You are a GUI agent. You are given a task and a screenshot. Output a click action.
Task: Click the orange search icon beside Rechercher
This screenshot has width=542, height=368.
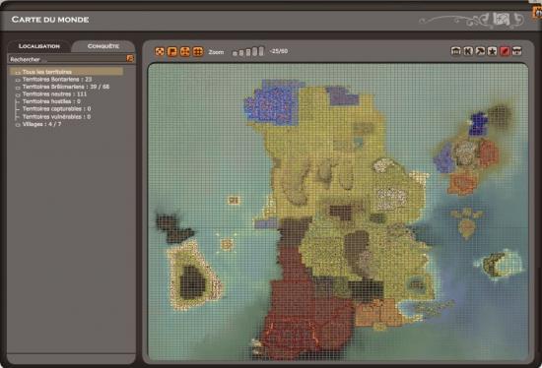pyautogui.click(x=130, y=58)
